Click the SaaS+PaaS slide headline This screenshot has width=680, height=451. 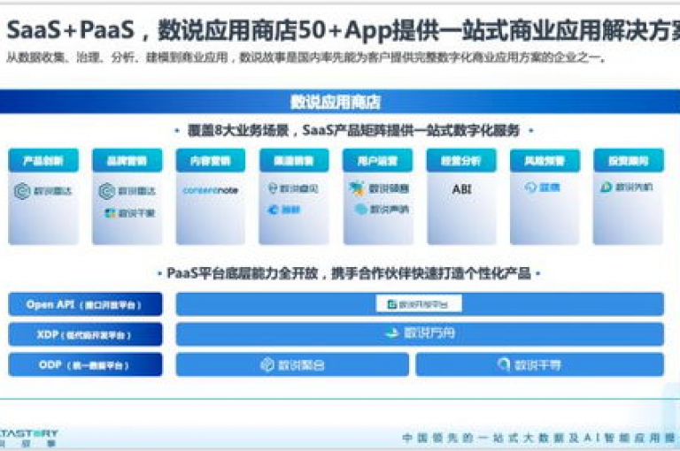point(343,30)
